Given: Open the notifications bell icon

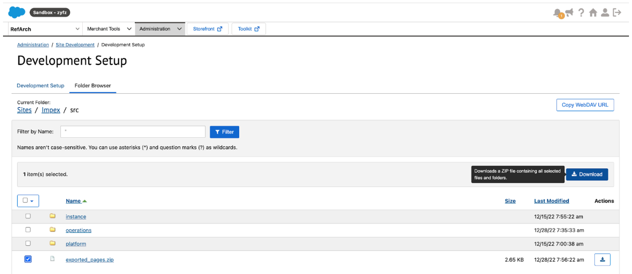Looking at the screenshot, I should [557, 13].
